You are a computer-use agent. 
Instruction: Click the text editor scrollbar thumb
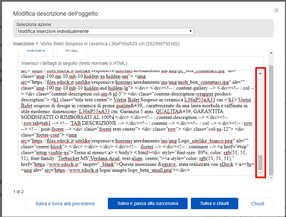click(260, 162)
